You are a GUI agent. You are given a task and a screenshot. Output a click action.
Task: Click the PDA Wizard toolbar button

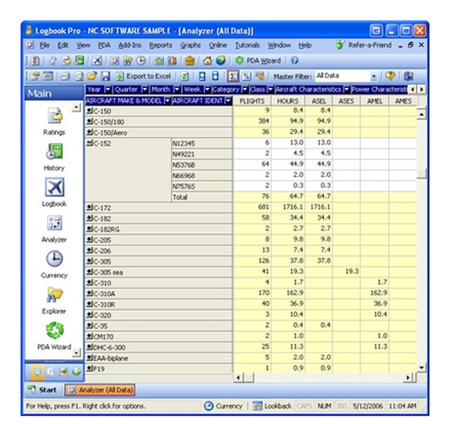click(x=258, y=61)
